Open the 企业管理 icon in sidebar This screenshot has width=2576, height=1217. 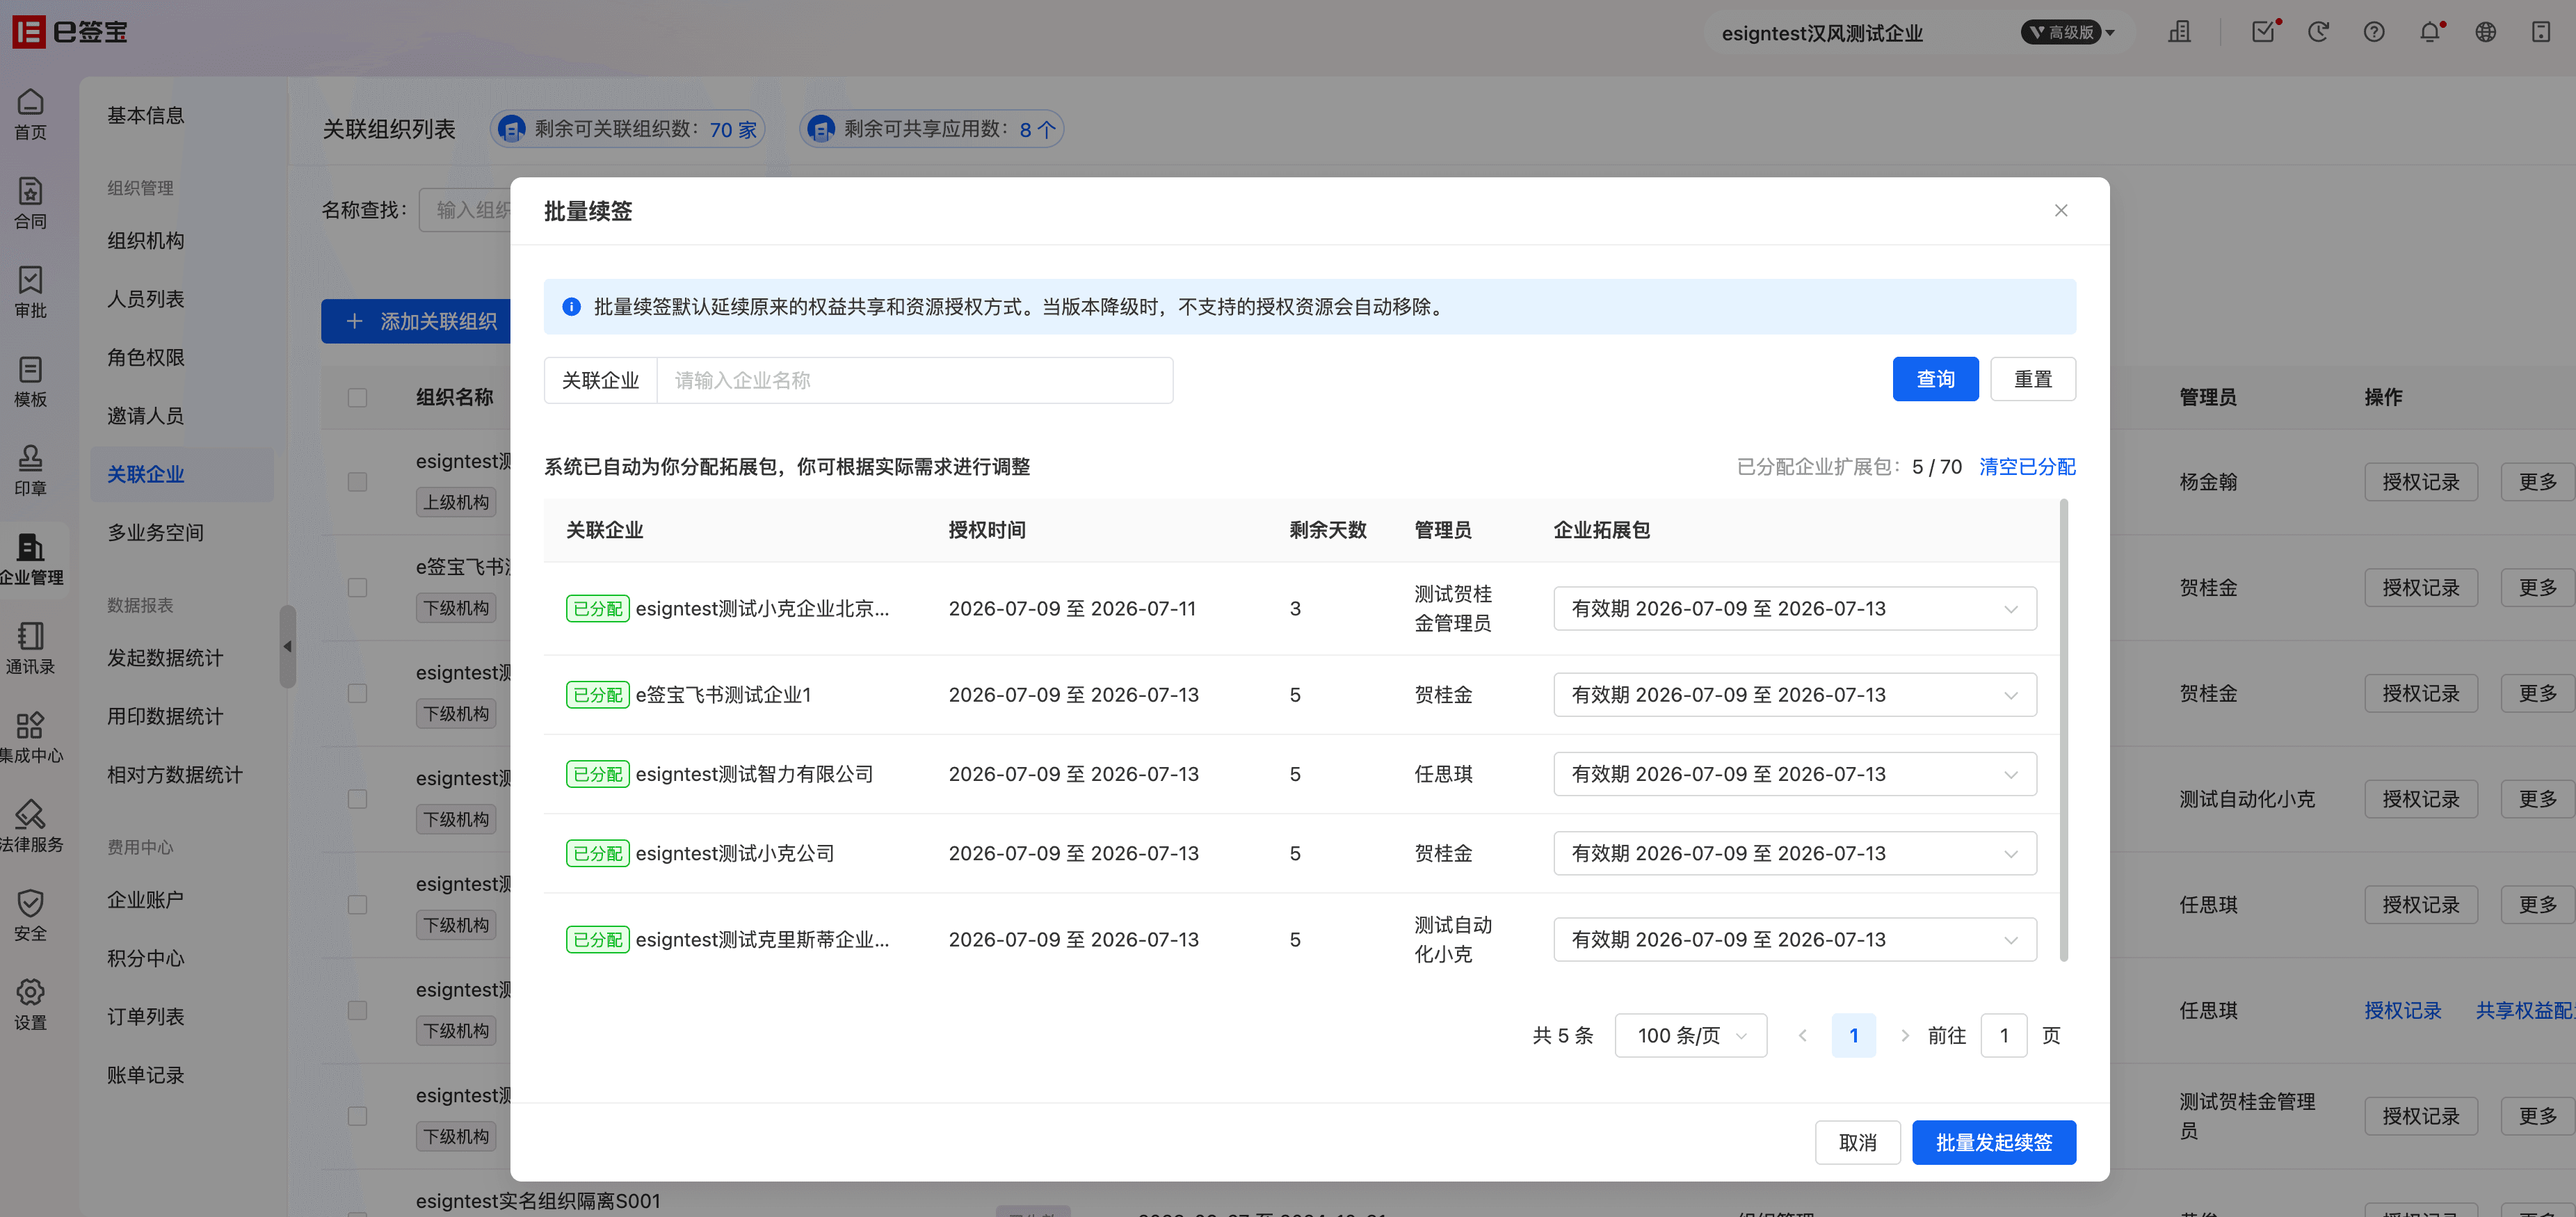click(31, 559)
